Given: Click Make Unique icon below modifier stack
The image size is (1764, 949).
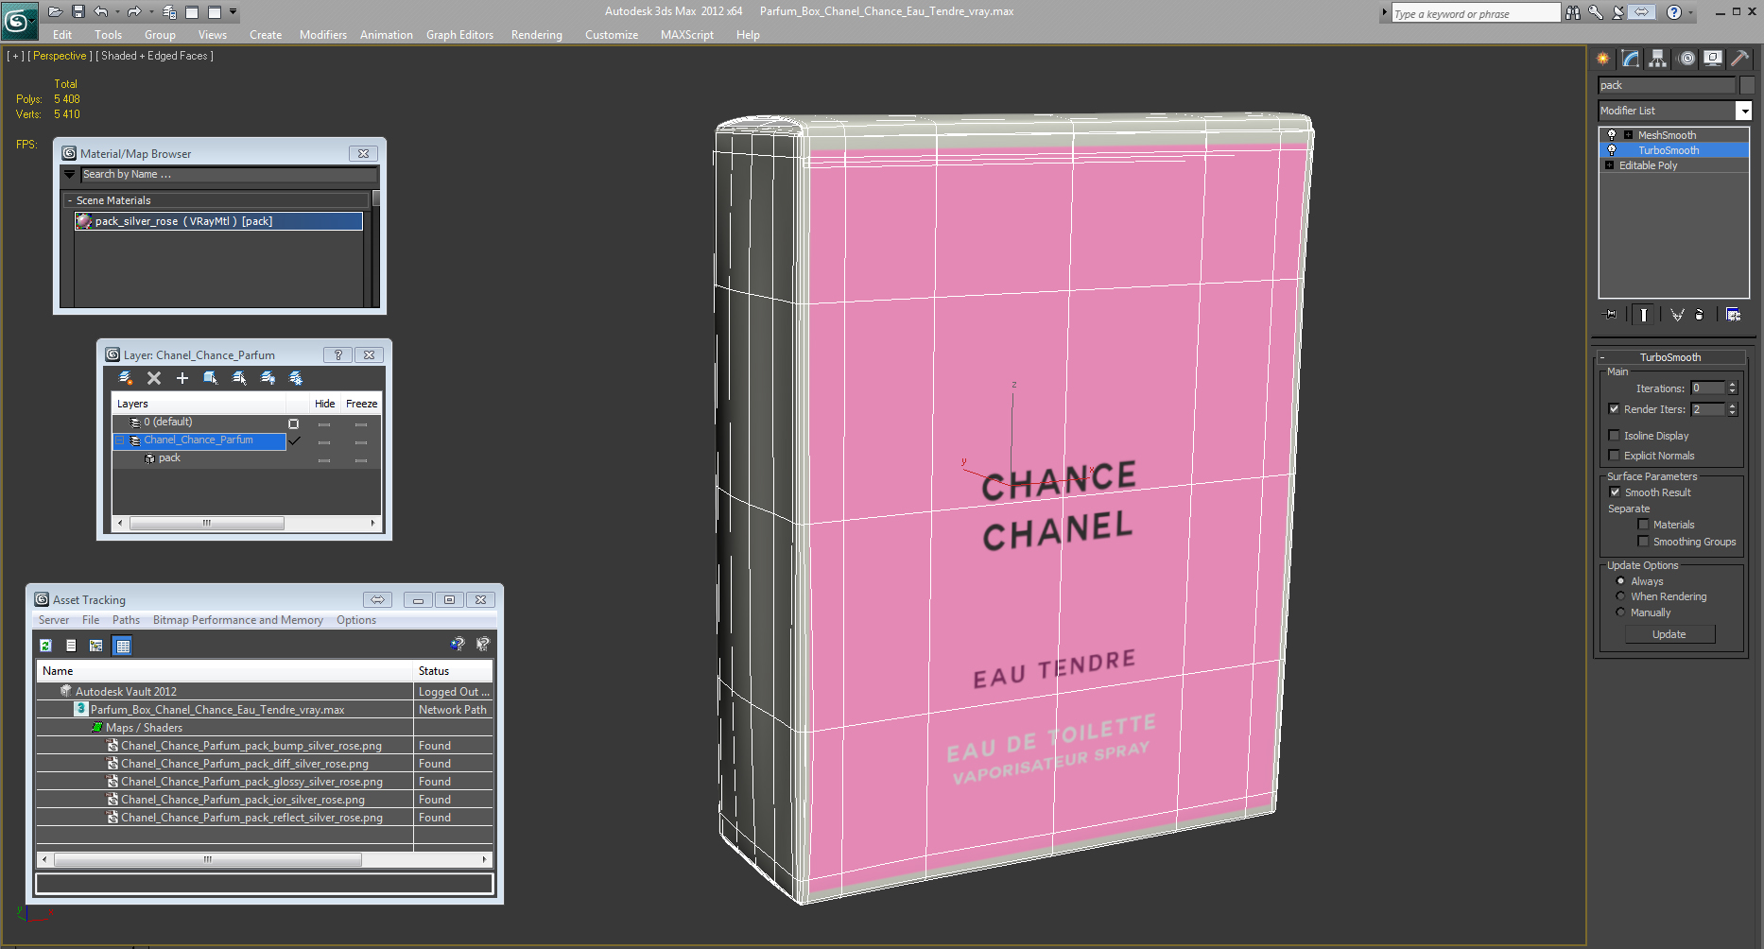Looking at the screenshot, I should [1677, 315].
